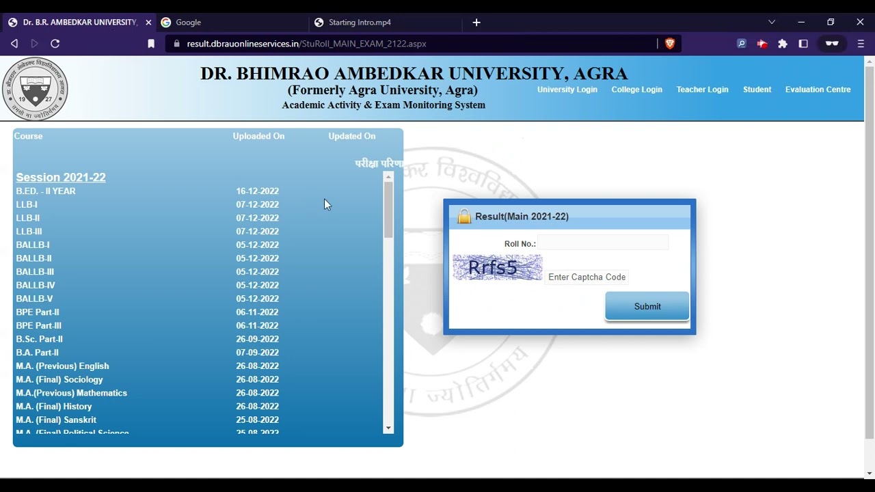Open the browser hamburger menu

(861, 44)
